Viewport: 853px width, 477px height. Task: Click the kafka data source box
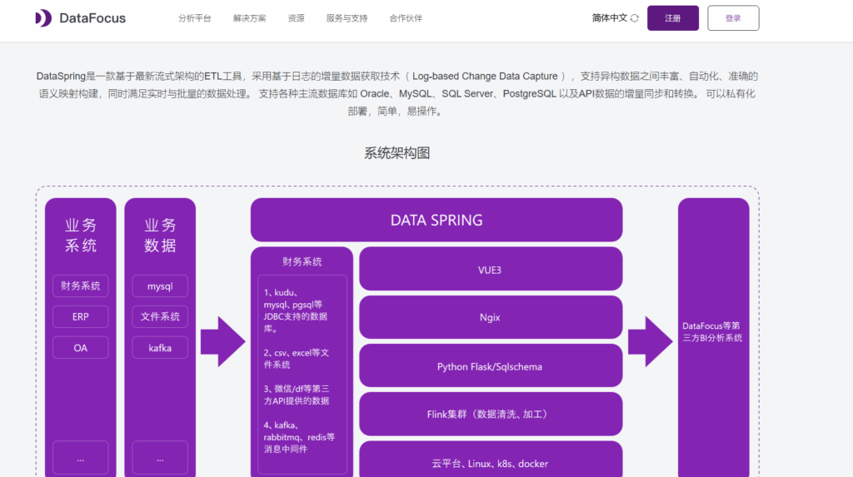tap(160, 348)
